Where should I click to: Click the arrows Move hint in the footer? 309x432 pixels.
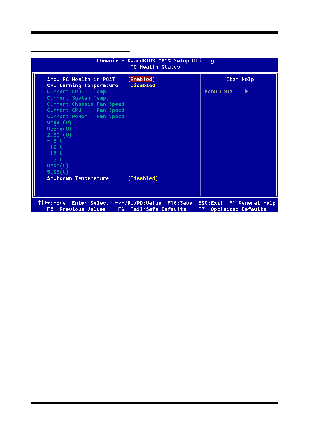[x=52, y=203]
